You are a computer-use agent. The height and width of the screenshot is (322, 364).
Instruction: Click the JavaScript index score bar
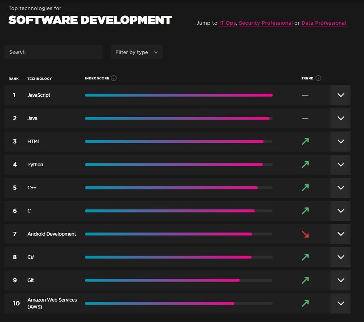179,95
